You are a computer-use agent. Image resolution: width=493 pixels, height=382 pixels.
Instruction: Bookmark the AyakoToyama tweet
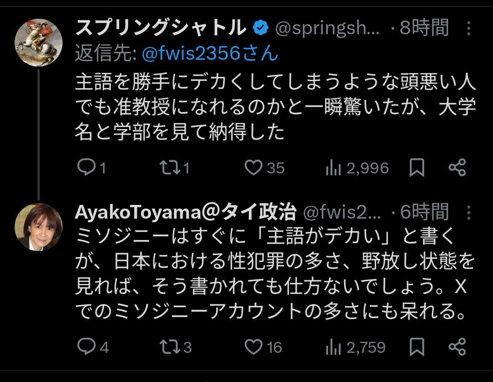click(x=416, y=347)
